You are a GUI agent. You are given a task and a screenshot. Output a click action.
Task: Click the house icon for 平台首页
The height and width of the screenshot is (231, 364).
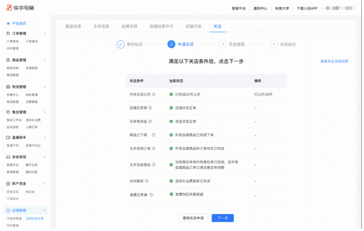(9, 23)
